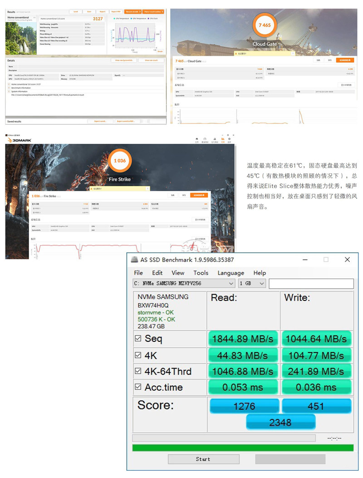Click the Benchmarks icon in 3DMark header
Viewport: 363px width, 478px height.
coord(205,140)
